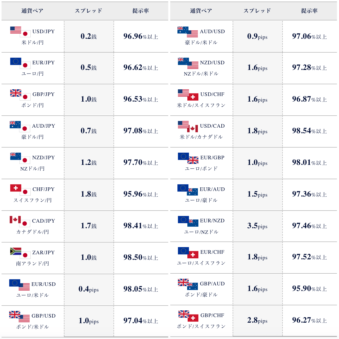
Task: Click the GBP/CHF flag pair icon
Action: point(188,316)
